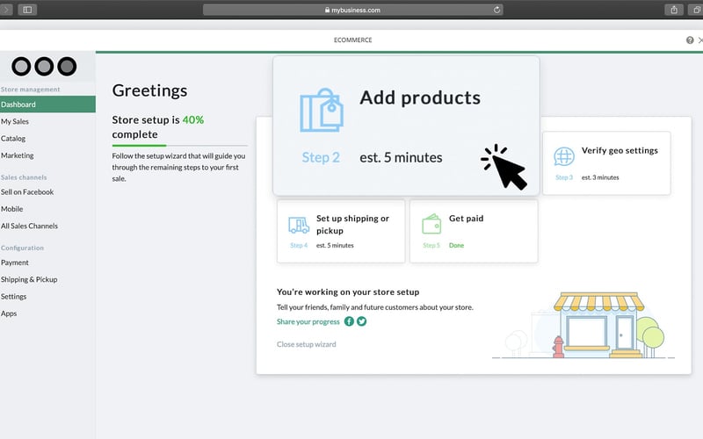Click the Store management section header
Image resolution: width=703 pixels, height=439 pixels.
coord(30,90)
